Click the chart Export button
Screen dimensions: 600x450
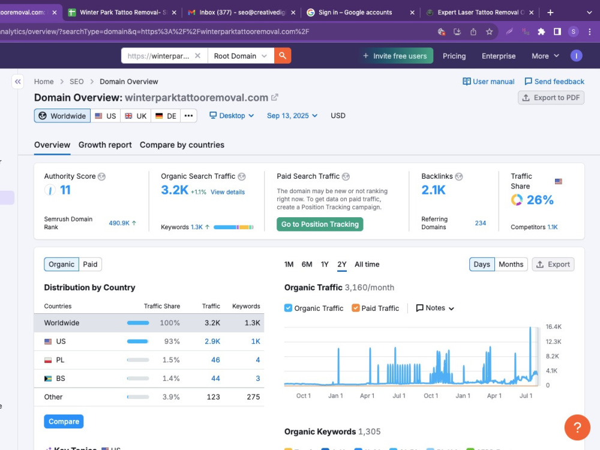click(x=553, y=265)
